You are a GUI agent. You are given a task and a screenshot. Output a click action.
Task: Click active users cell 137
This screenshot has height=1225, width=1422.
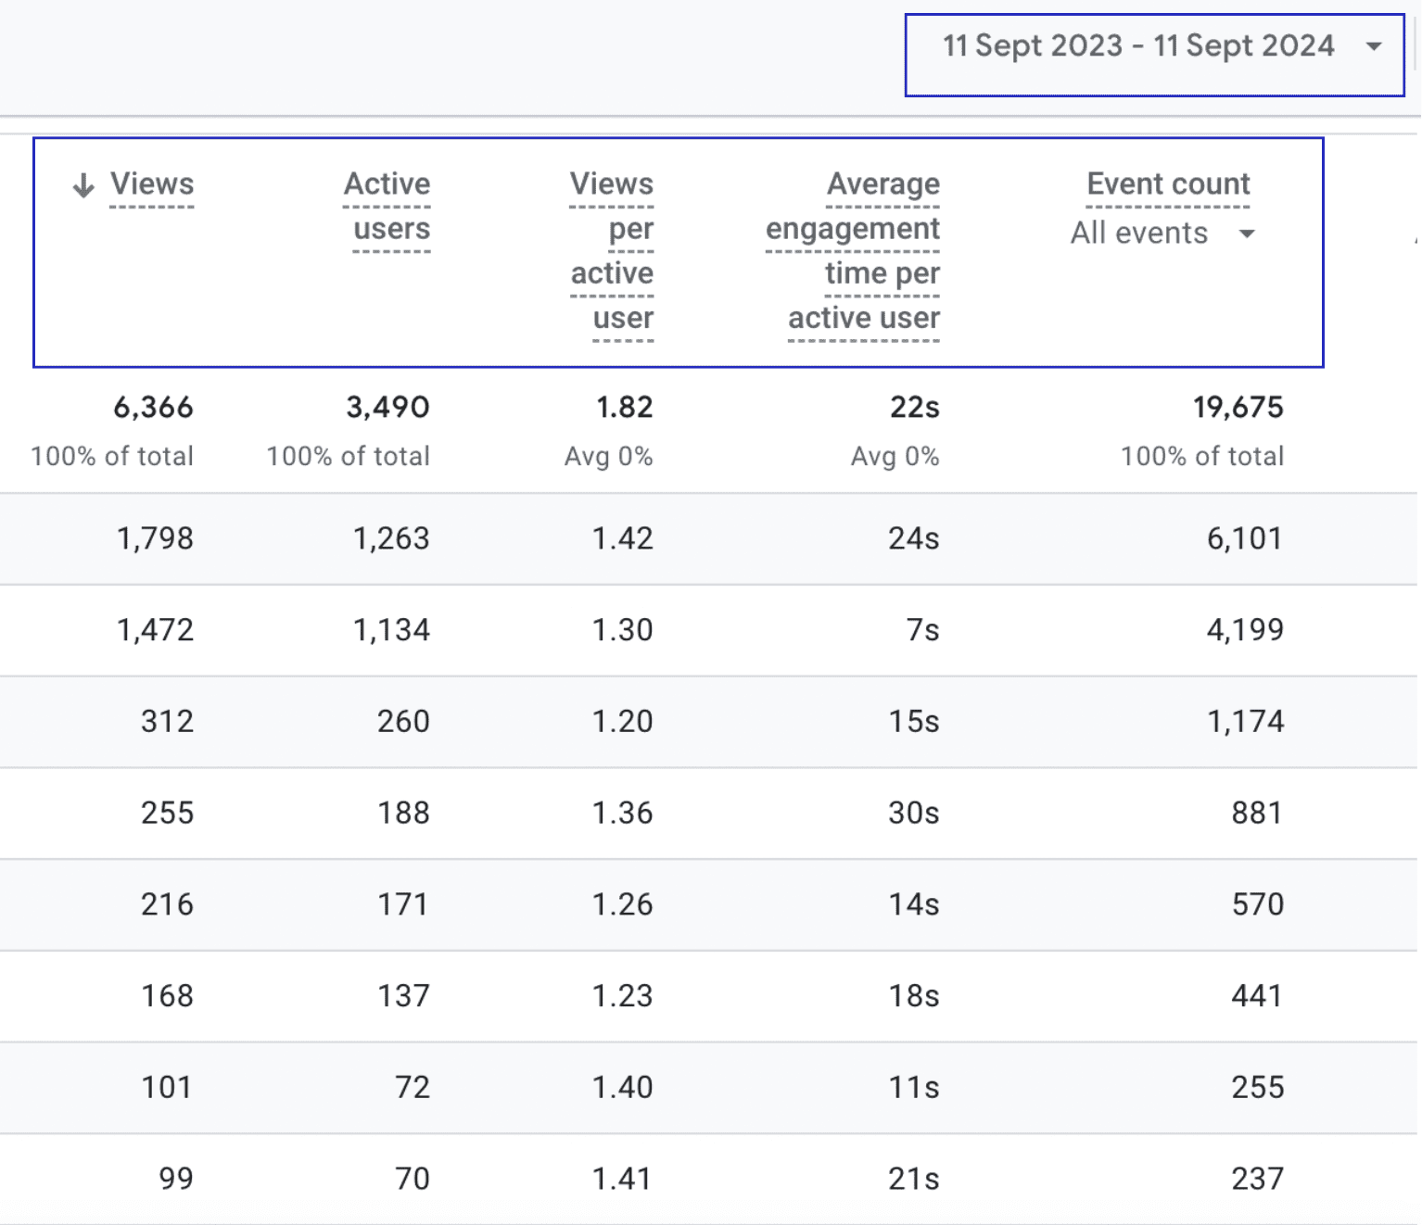coord(403,996)
